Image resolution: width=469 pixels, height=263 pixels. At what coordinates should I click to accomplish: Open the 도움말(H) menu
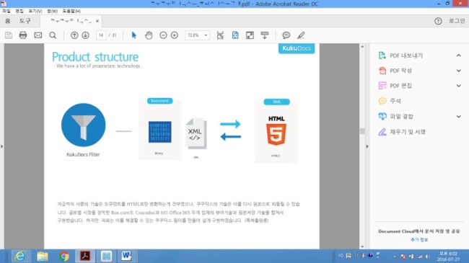(x=71, y=11)
